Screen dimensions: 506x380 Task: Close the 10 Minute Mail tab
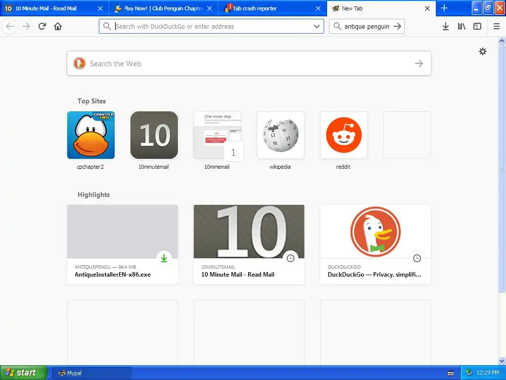tap(100, 8)
